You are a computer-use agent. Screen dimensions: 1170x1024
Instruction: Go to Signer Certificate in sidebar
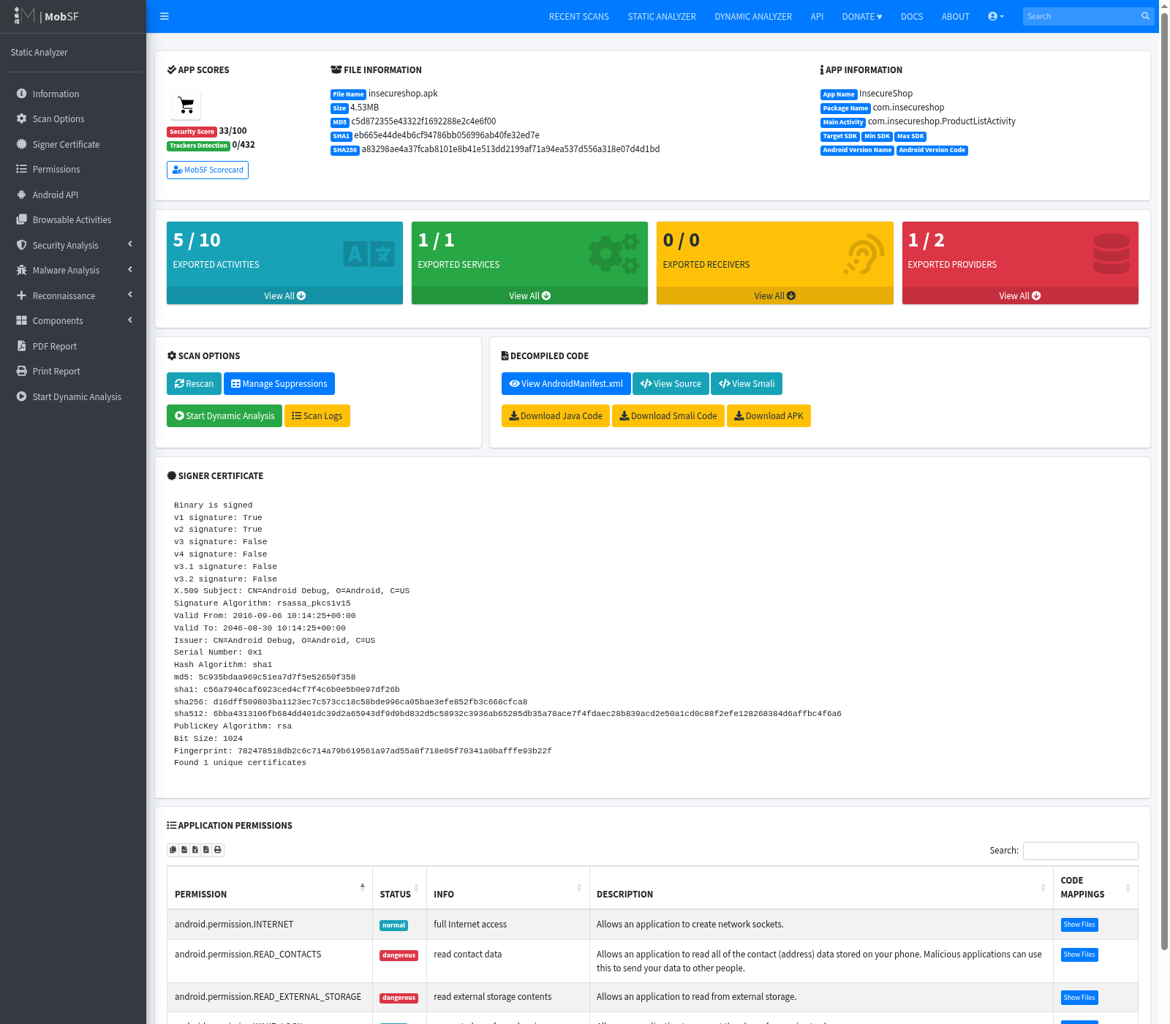point(73,144)
